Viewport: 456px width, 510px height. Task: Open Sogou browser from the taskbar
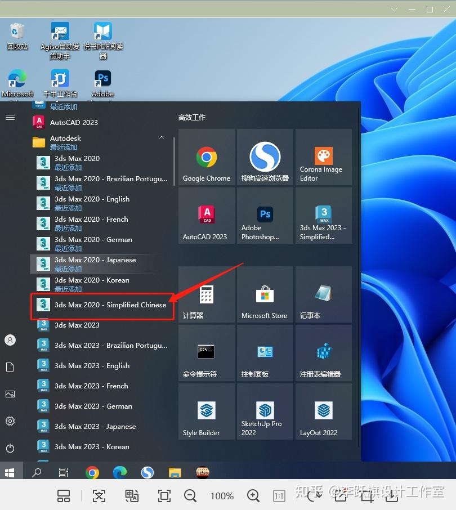(147, 472)
